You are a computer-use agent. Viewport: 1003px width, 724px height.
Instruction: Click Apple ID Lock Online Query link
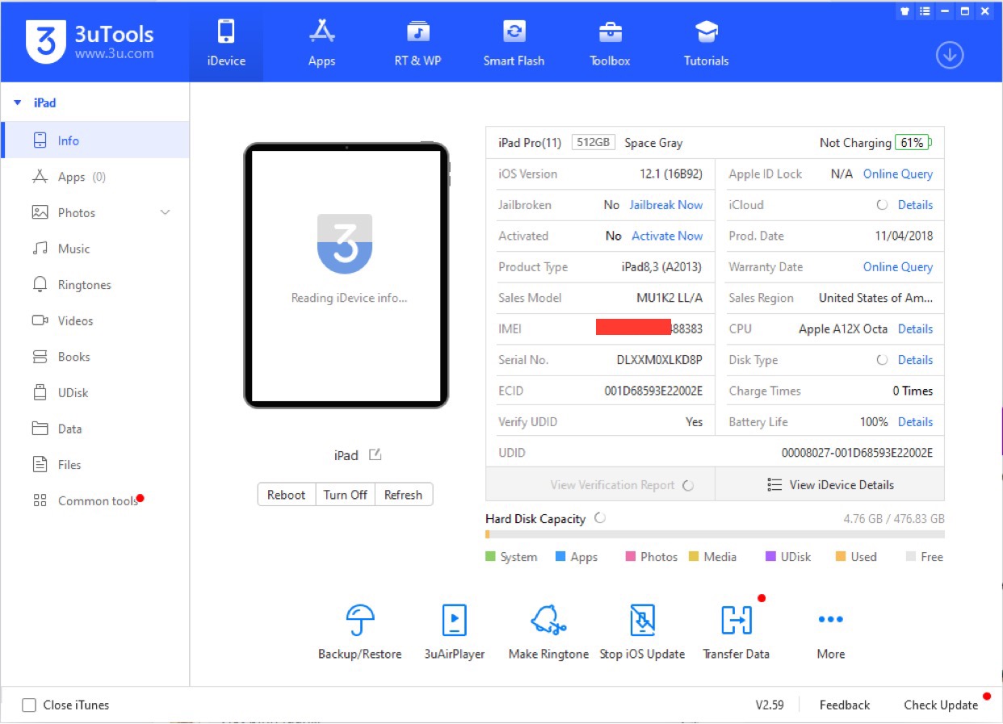point(898,174)
